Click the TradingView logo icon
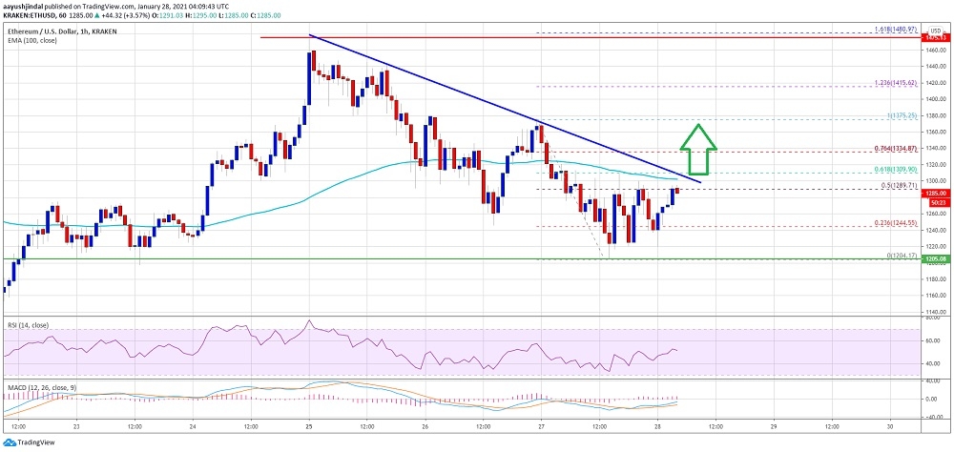This screenshot has height=452, width=954. click(x=10, y=442)
